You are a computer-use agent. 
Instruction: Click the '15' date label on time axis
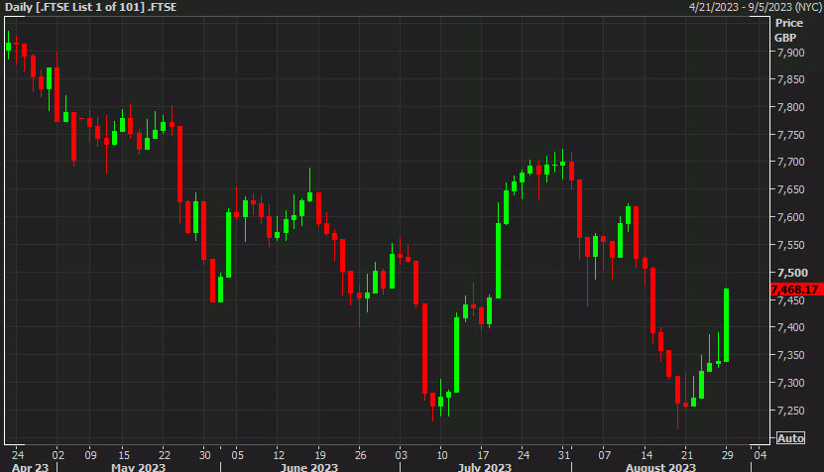pos(124,455)
